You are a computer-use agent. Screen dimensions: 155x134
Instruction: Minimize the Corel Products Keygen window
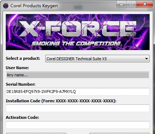coord(122,4)
